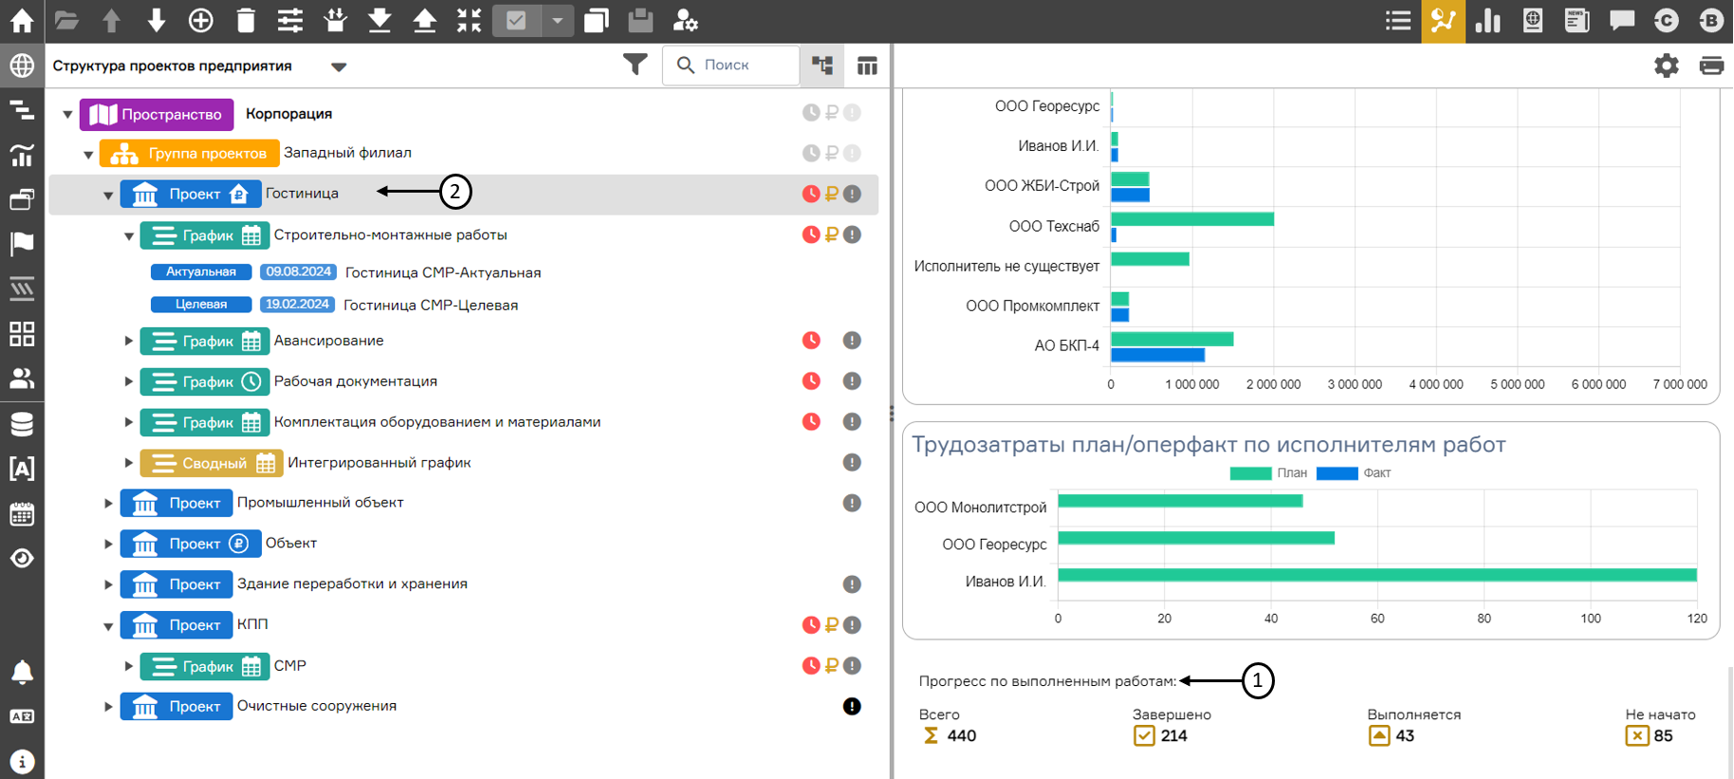This screenshot has width=1734, height=779.
Task: Click Завершено 214 counter
Action: click(1171, 727)
